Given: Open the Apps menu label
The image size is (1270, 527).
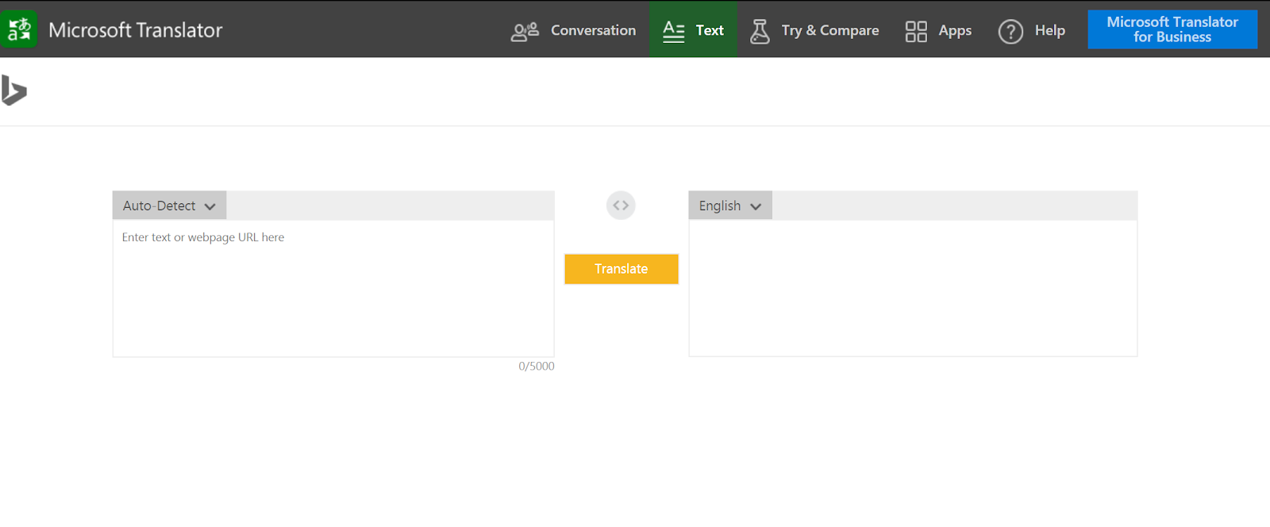Looking at the screenshot, I should tap(955, 30).
